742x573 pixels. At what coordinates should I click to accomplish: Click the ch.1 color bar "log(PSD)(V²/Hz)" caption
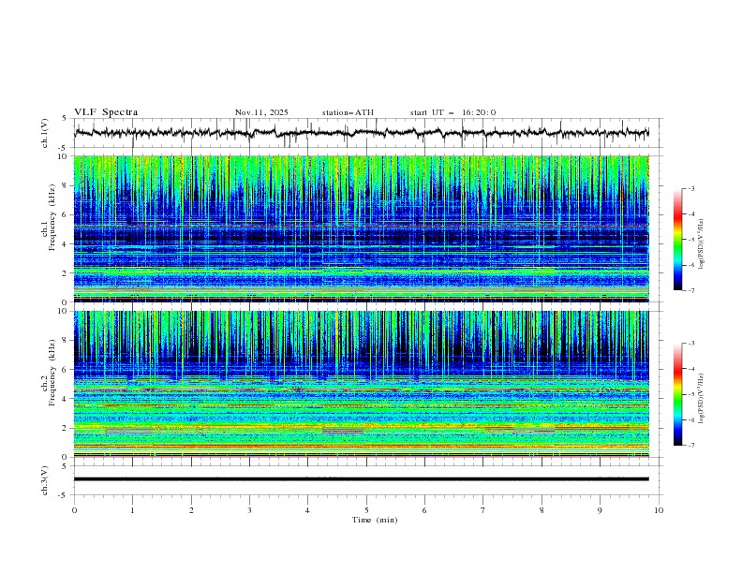[701, 244]
